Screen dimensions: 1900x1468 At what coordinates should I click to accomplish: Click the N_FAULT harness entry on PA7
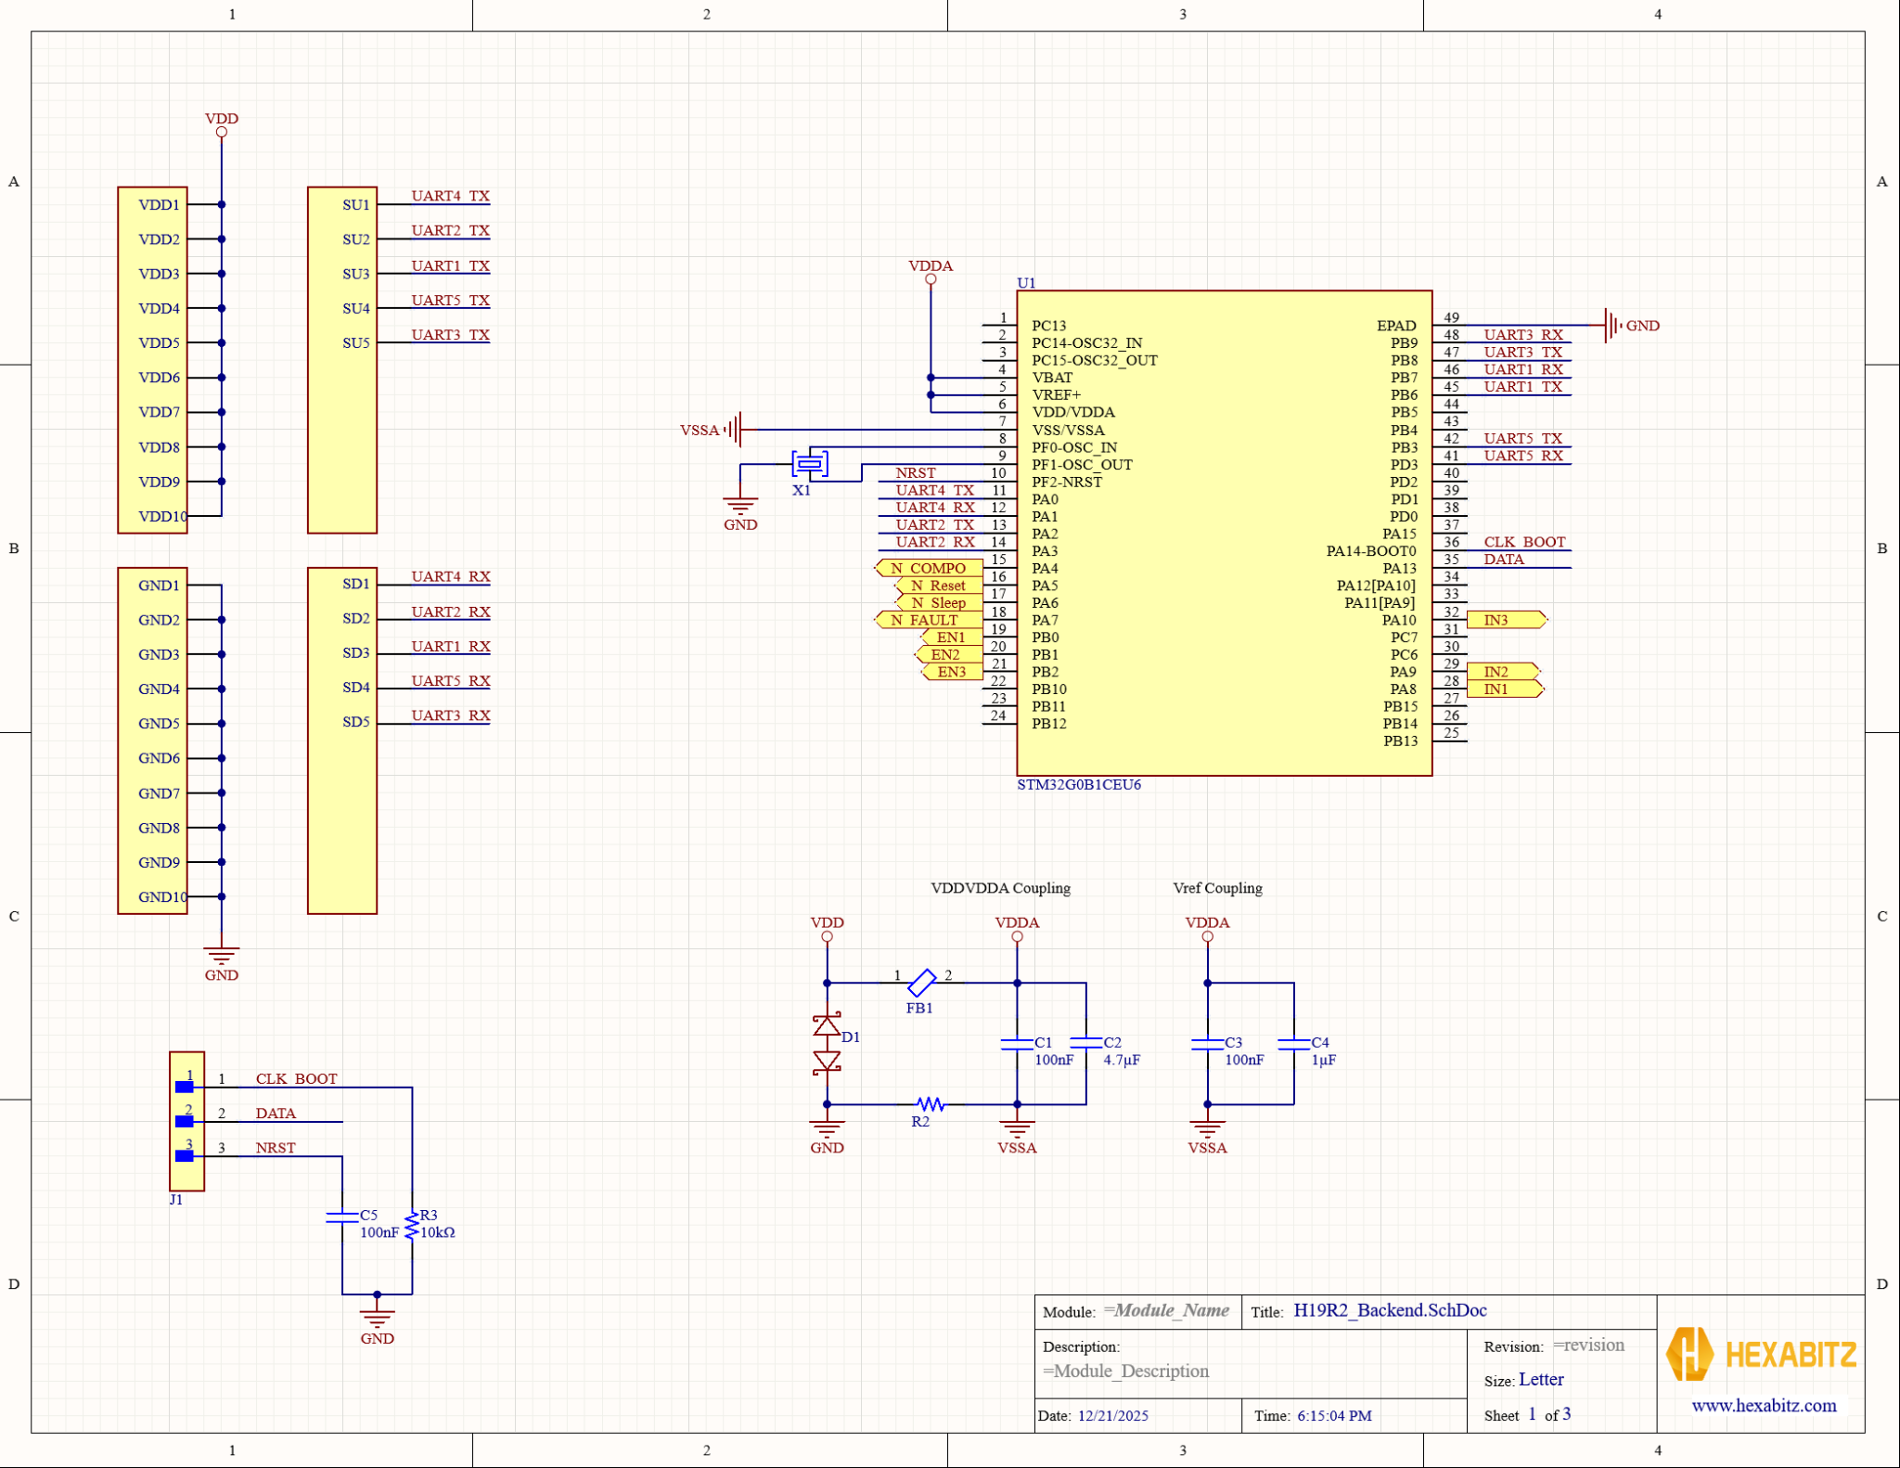click(924, 620)
